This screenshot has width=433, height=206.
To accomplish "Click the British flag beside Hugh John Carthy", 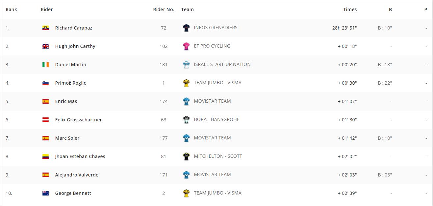I will tap(45, 46).
